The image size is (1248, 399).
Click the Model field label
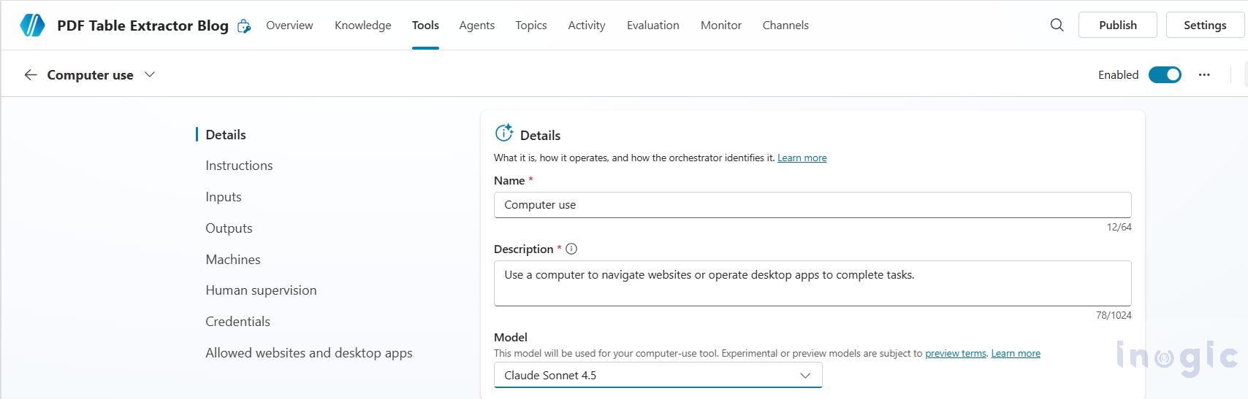[511, 337]
